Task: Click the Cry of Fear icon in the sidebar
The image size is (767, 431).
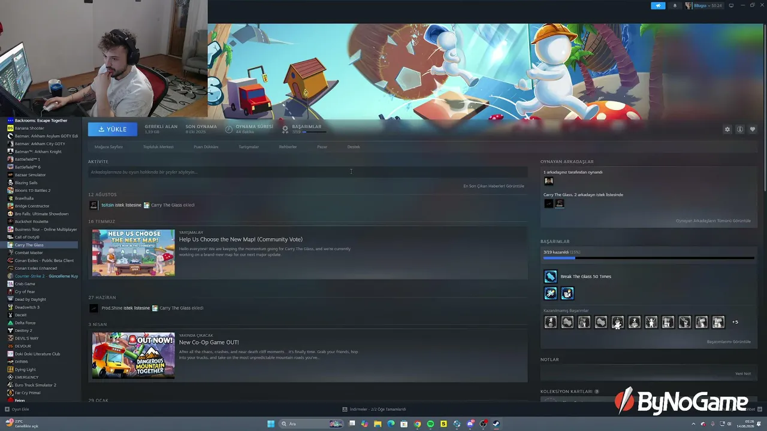Action: pos(10,292)
